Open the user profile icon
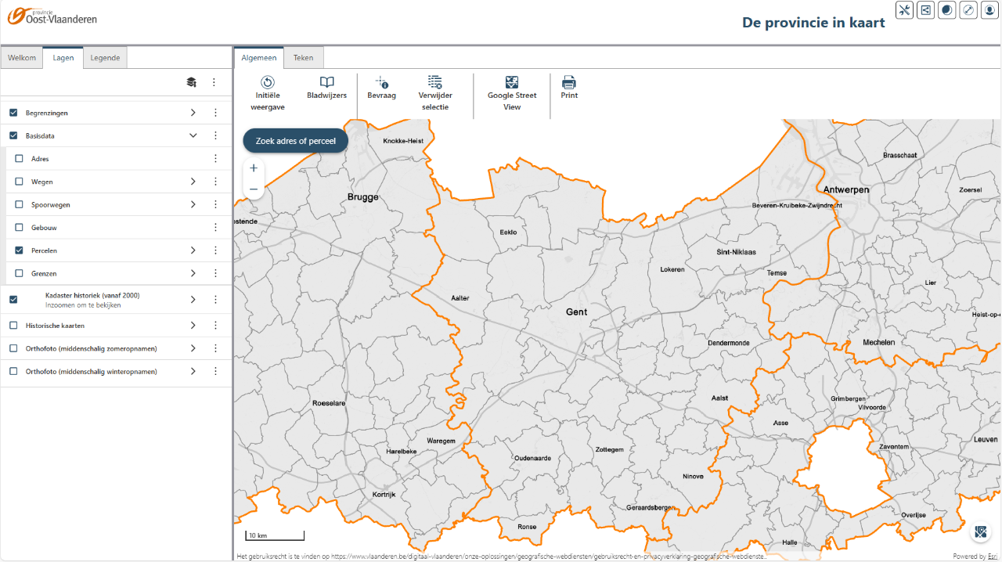Image resolution: width=1002 pixels, height=562 pixels. [x=989, y=10]
